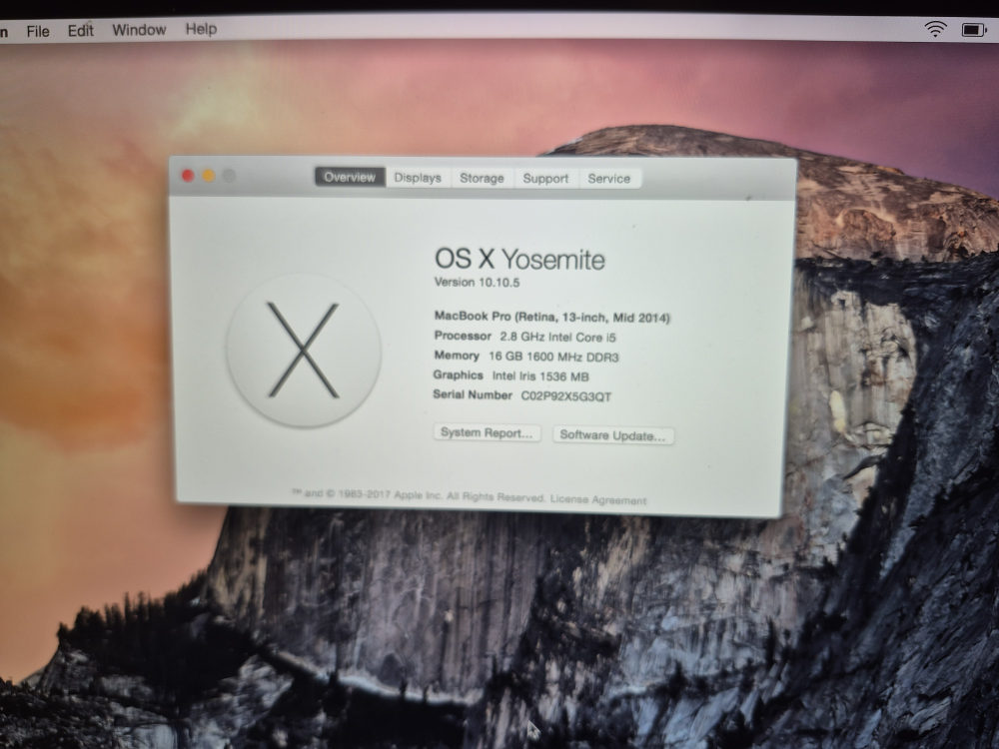This screenshot has width=999, height=749.
Task: Open the Window menu
Action: click(x=139, y=29)
